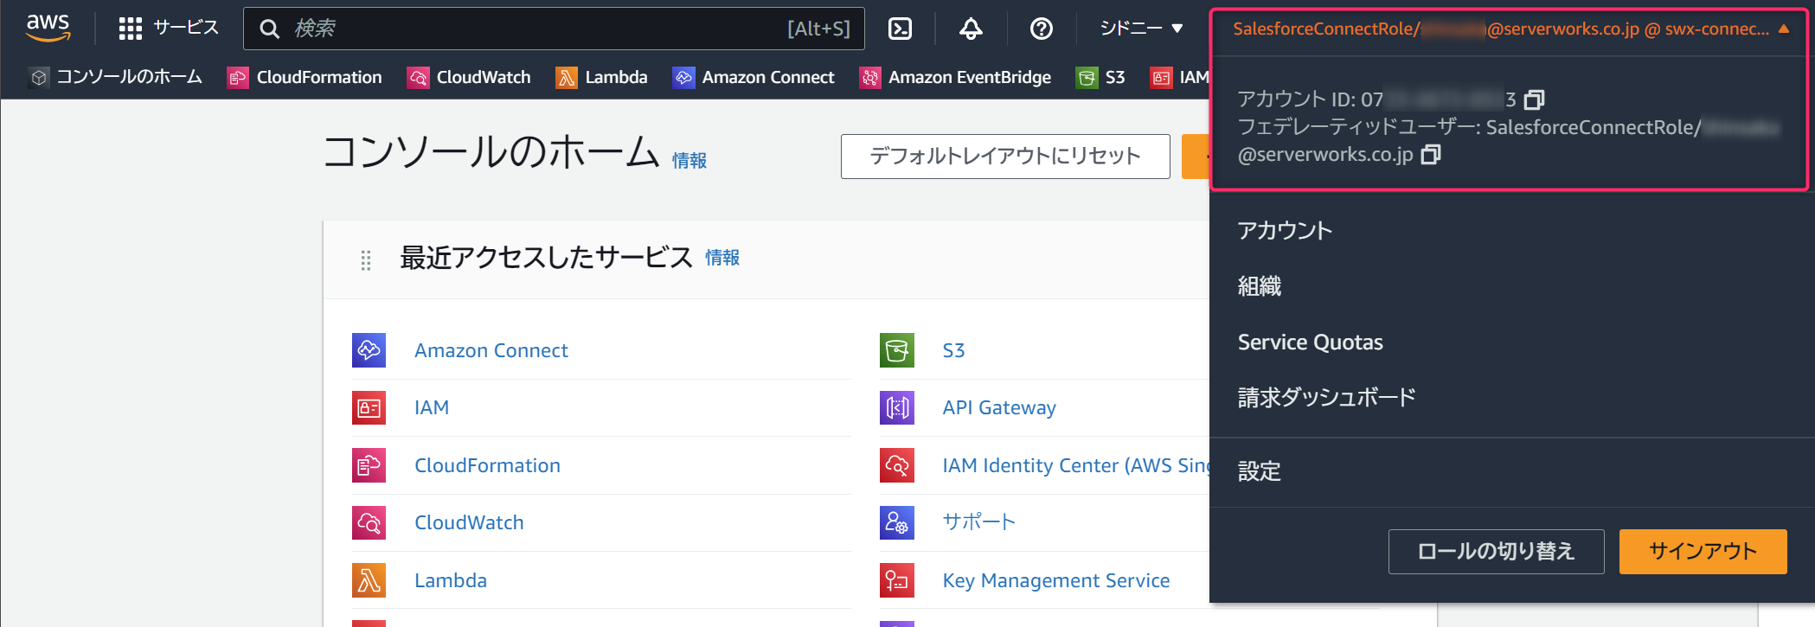Open コンソールのホーム favorite shortcut

116,77
